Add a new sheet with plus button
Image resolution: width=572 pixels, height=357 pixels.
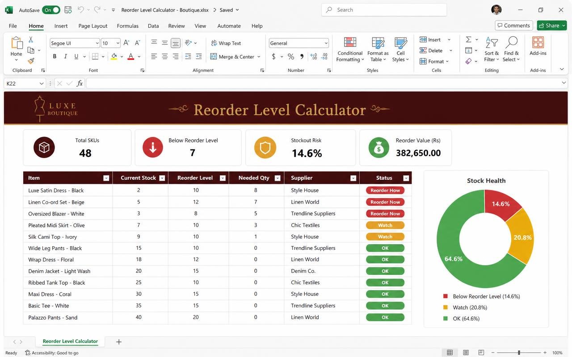click(119, 342)
